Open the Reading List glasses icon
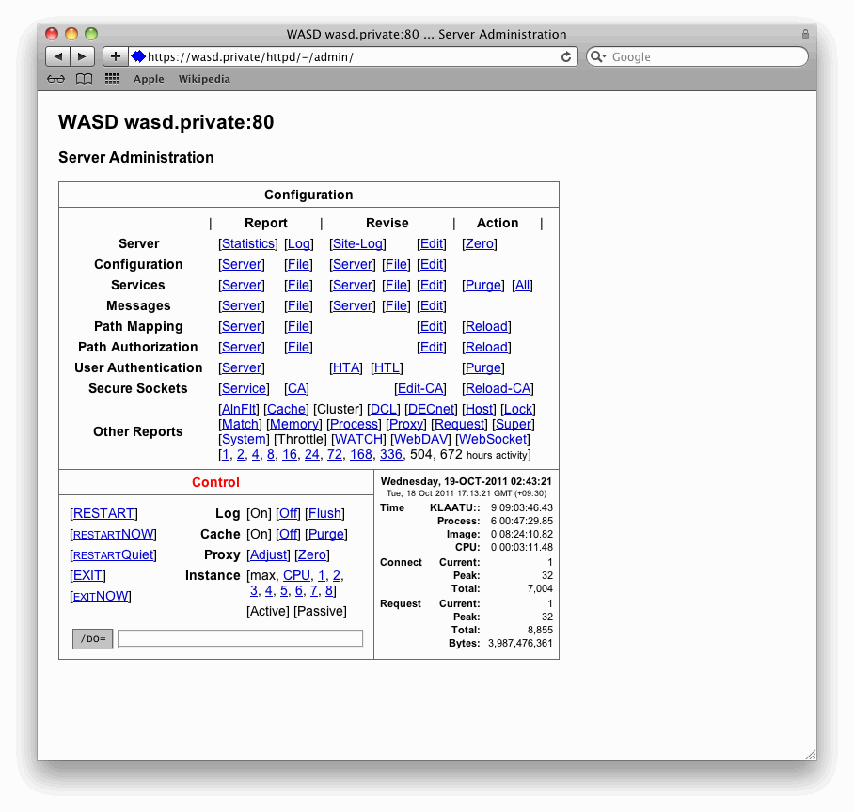 point(56,79)
